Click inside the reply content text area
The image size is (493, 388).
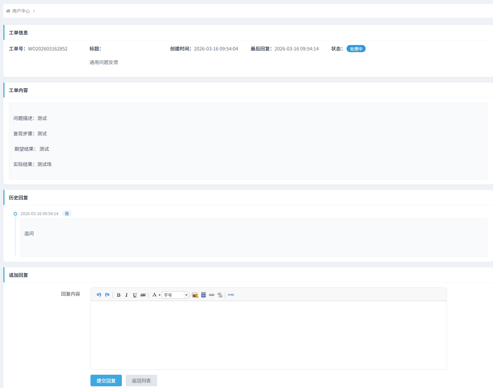tap(268, 335)
